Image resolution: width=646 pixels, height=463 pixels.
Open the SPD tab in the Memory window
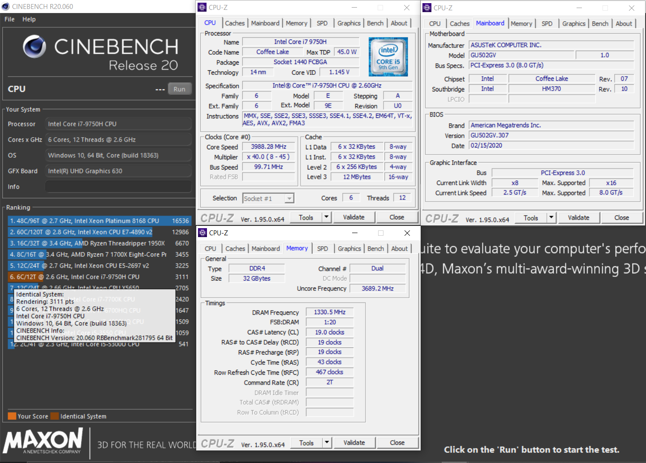pyautogui.click(x=323, y=249)
